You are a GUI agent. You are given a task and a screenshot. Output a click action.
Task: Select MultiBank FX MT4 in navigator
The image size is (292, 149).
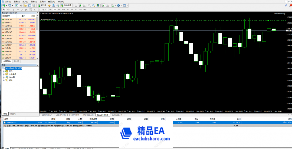[x=14, y=68]
